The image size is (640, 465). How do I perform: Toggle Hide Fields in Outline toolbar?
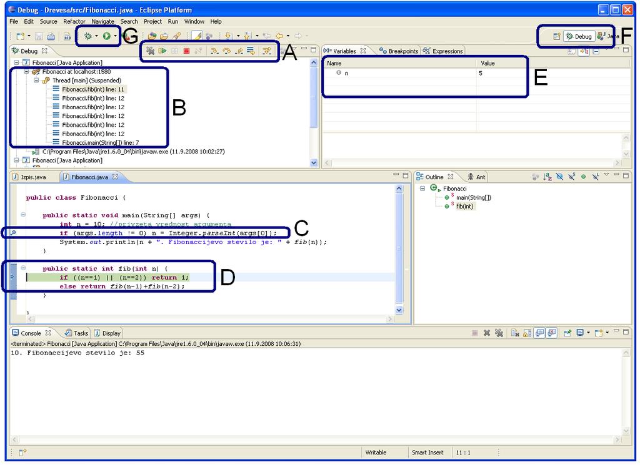coord(559,177)
